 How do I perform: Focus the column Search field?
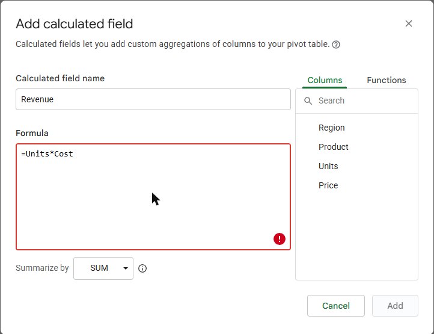tap(357, 101)
